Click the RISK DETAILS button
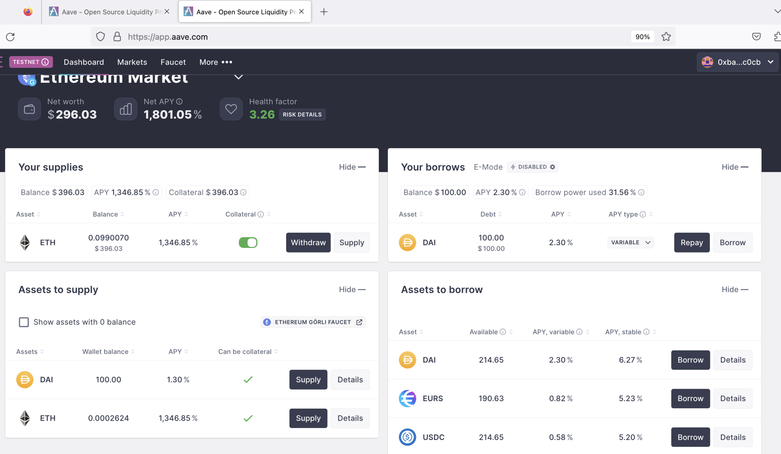The width and height of the screenshot is (781, 454). (x=302, y=115)
